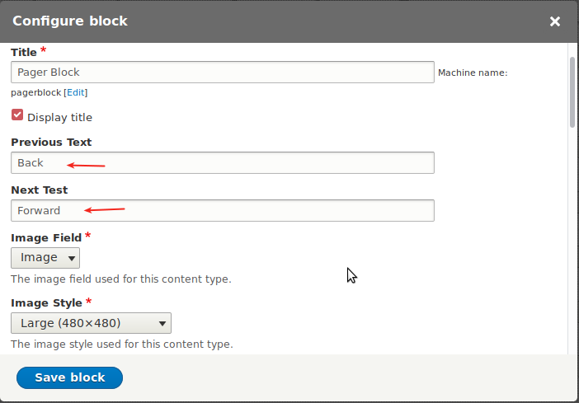Viewport: 579px width, 403px height.
Task: Click the 'pagerblock' machine name text
Action: pos(35,92)
